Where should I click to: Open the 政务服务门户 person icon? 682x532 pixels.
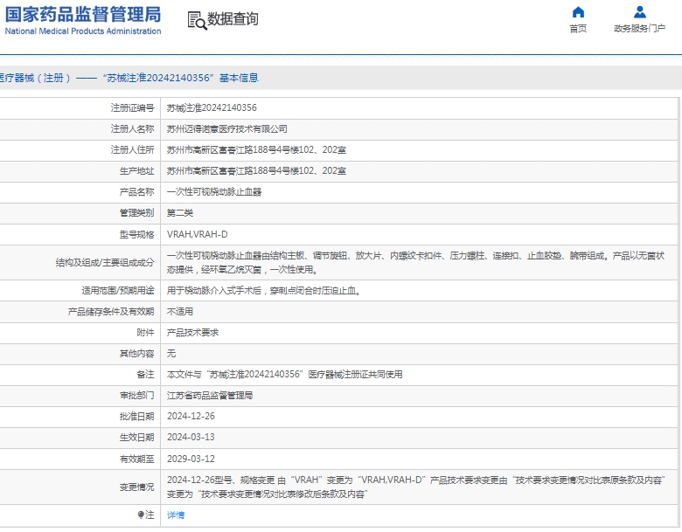click(639, 11)
